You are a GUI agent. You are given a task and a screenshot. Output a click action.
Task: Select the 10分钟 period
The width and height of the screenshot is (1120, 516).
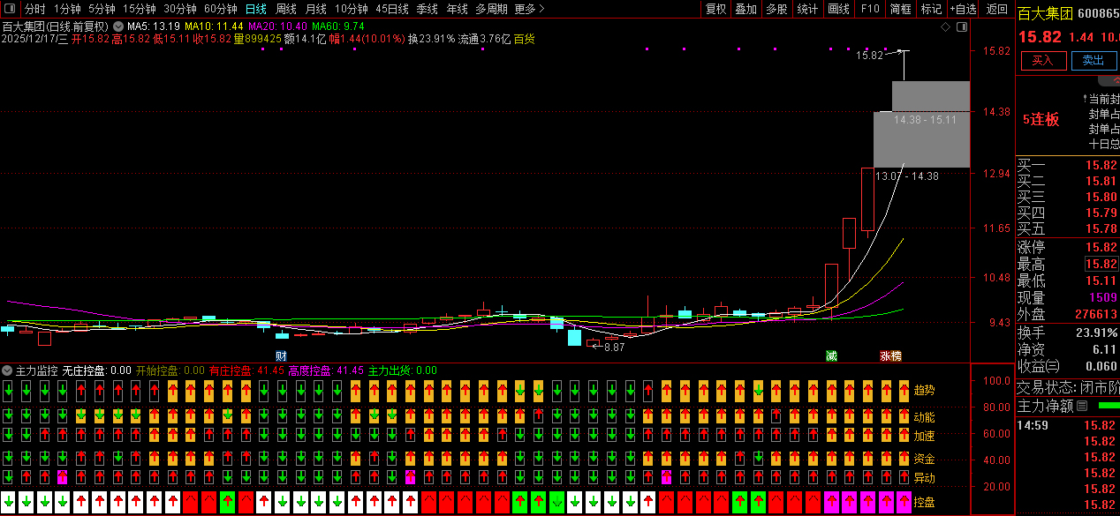[x=351, y=9]
